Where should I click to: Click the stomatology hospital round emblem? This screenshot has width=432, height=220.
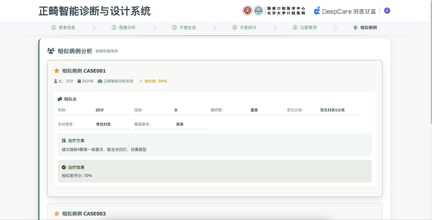[258, 11]
